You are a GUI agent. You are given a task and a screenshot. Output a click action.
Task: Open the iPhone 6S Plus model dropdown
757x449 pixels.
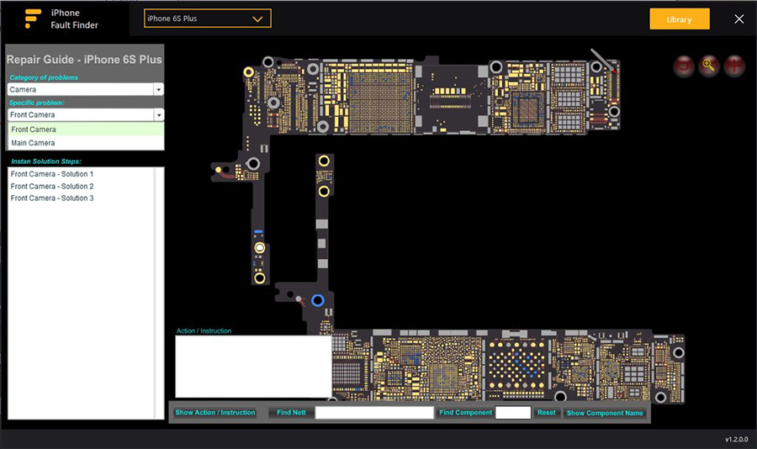(208, 18)
